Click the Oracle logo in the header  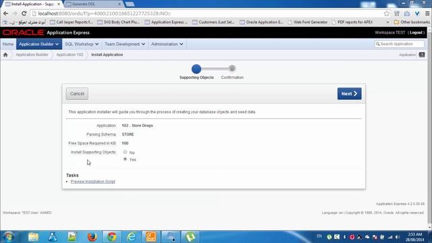[x=24, y=32]
